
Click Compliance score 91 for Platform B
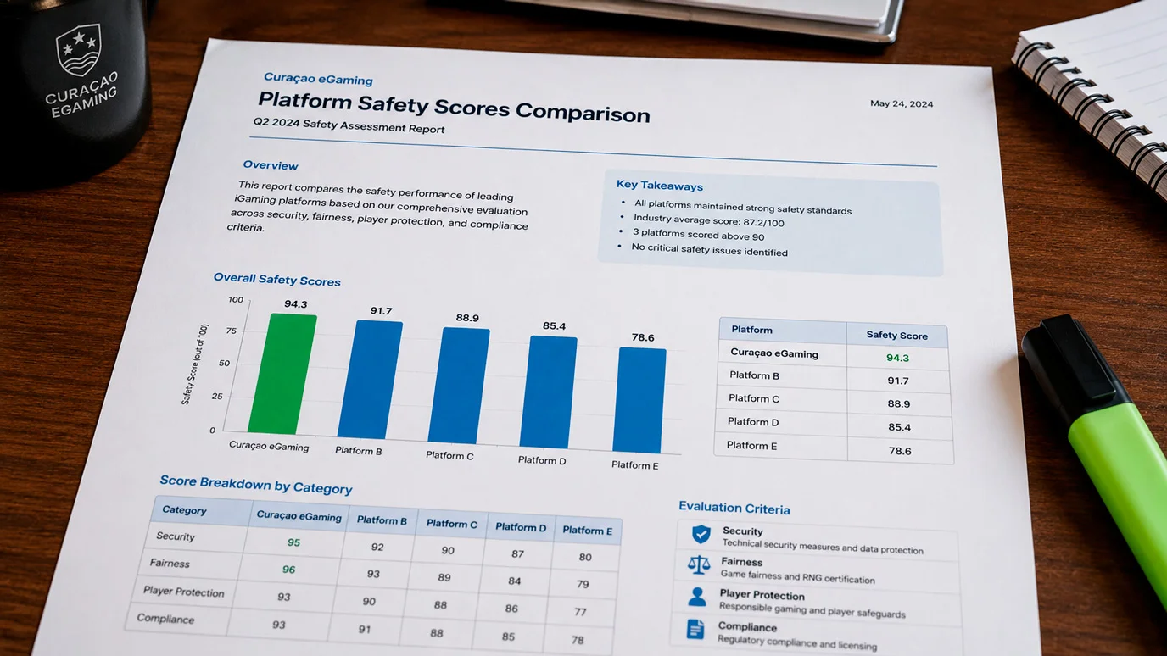point(364,629)
